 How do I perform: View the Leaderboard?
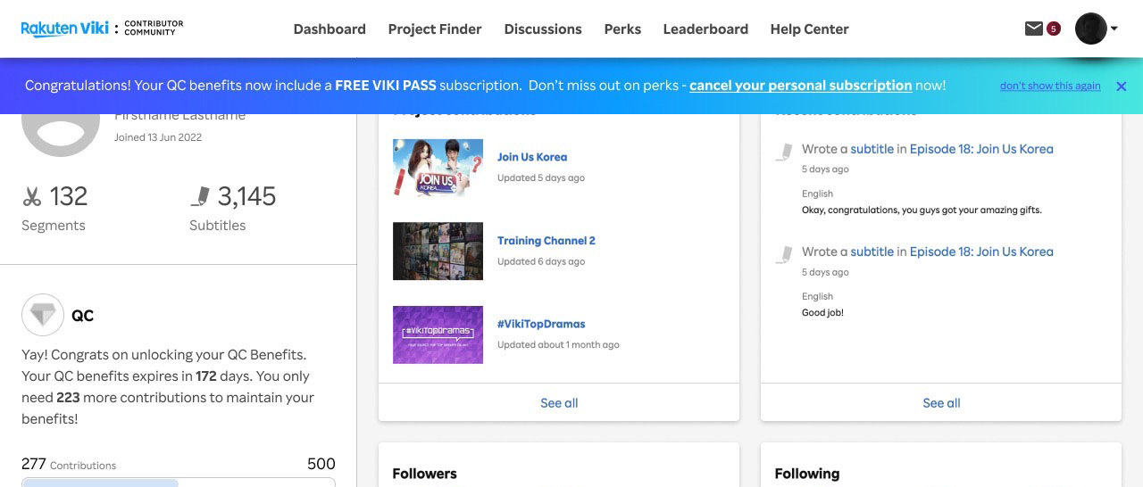[705, 29]
